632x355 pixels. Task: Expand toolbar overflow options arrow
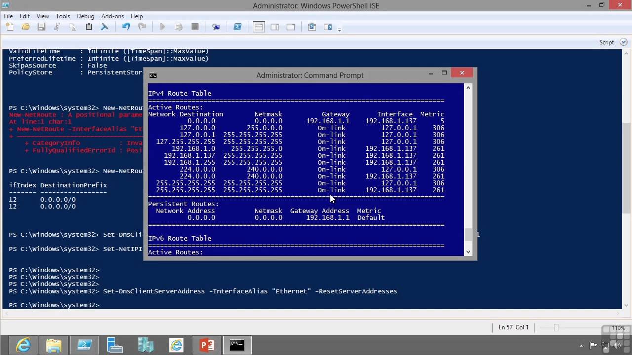[339, 30]
